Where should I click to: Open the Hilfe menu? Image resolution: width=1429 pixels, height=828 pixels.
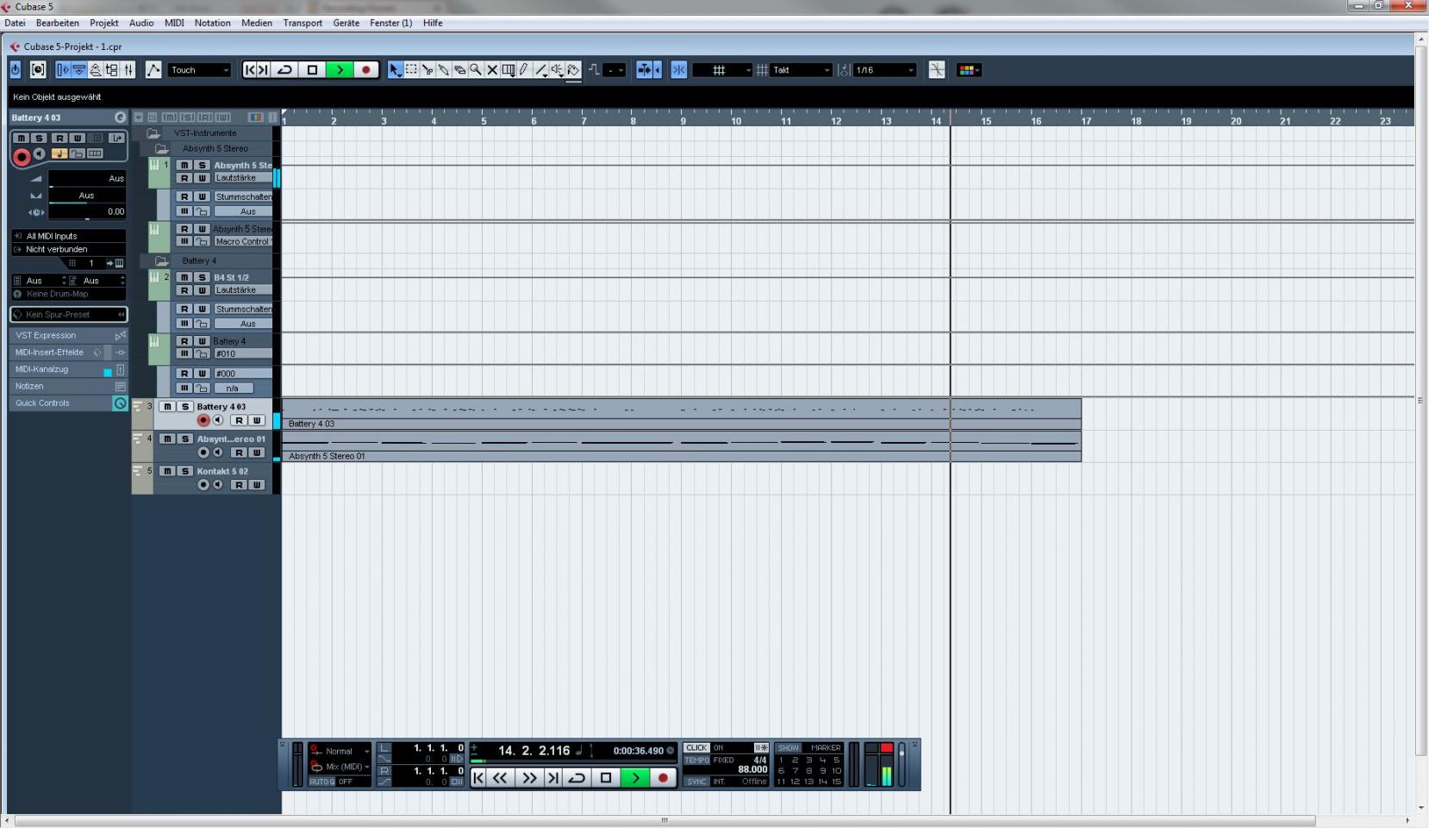tap(433, 23)
